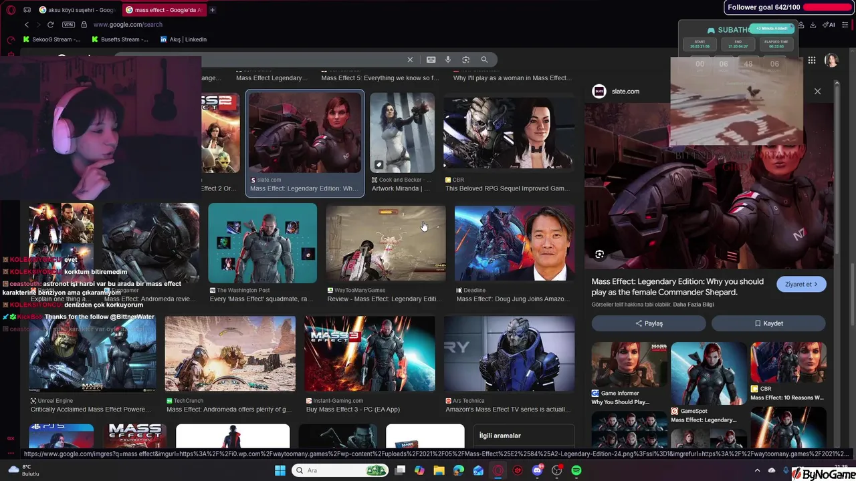Open the Opera menu logo
The height and width of the screenshot is (481, 856).
(11, 10)
